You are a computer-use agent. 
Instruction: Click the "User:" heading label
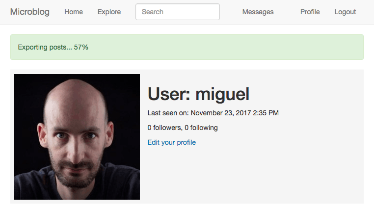(x=169, y=94)
